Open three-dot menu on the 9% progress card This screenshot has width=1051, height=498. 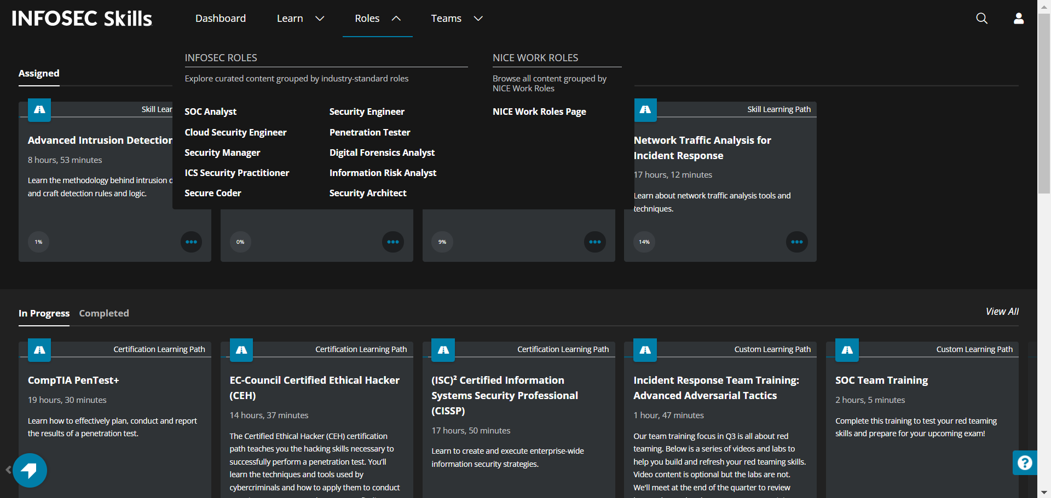[x=594, y=242]
